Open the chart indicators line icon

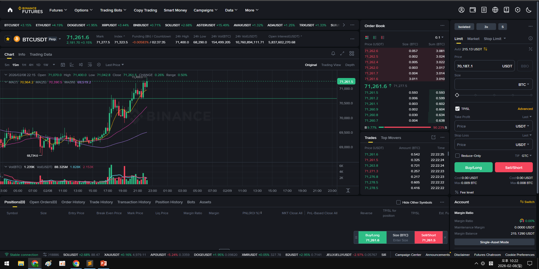tap(72, 65)
